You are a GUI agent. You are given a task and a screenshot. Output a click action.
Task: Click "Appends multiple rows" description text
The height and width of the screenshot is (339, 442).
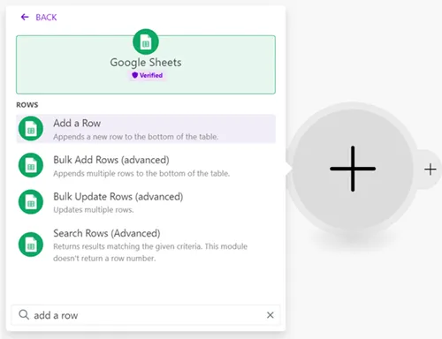141,173
